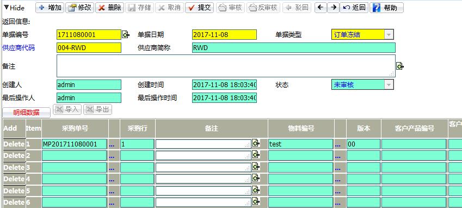Click the header 备注 text area

pos(226,66)
